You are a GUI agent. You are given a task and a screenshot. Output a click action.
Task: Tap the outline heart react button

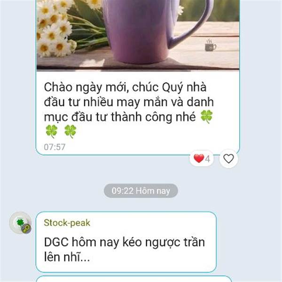(x=228, y=159)
